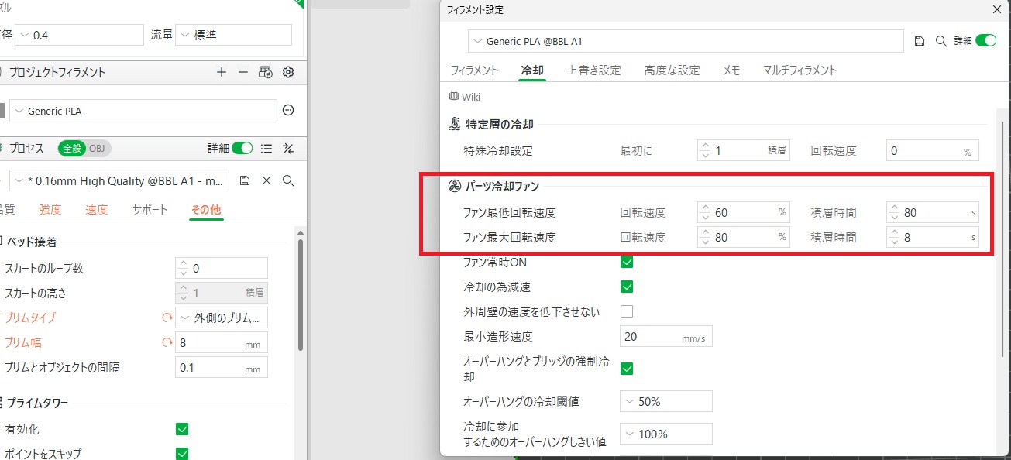This screenshot has height=460, width=1011.
Task: Search filament settings with the magnifier icon
Action: coord(941,41)
